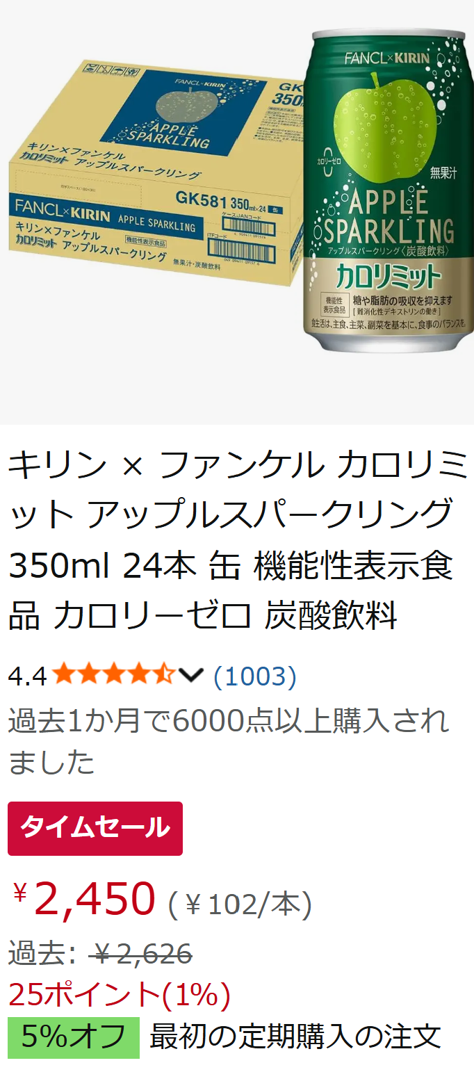Click the struck-through ¥2,626 past price
The width and height of the screenshot is (474, 1072).
click(x=140, y=954)
